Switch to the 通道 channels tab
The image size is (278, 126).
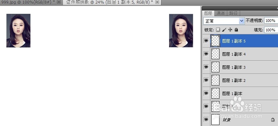(x=221, y=13)
